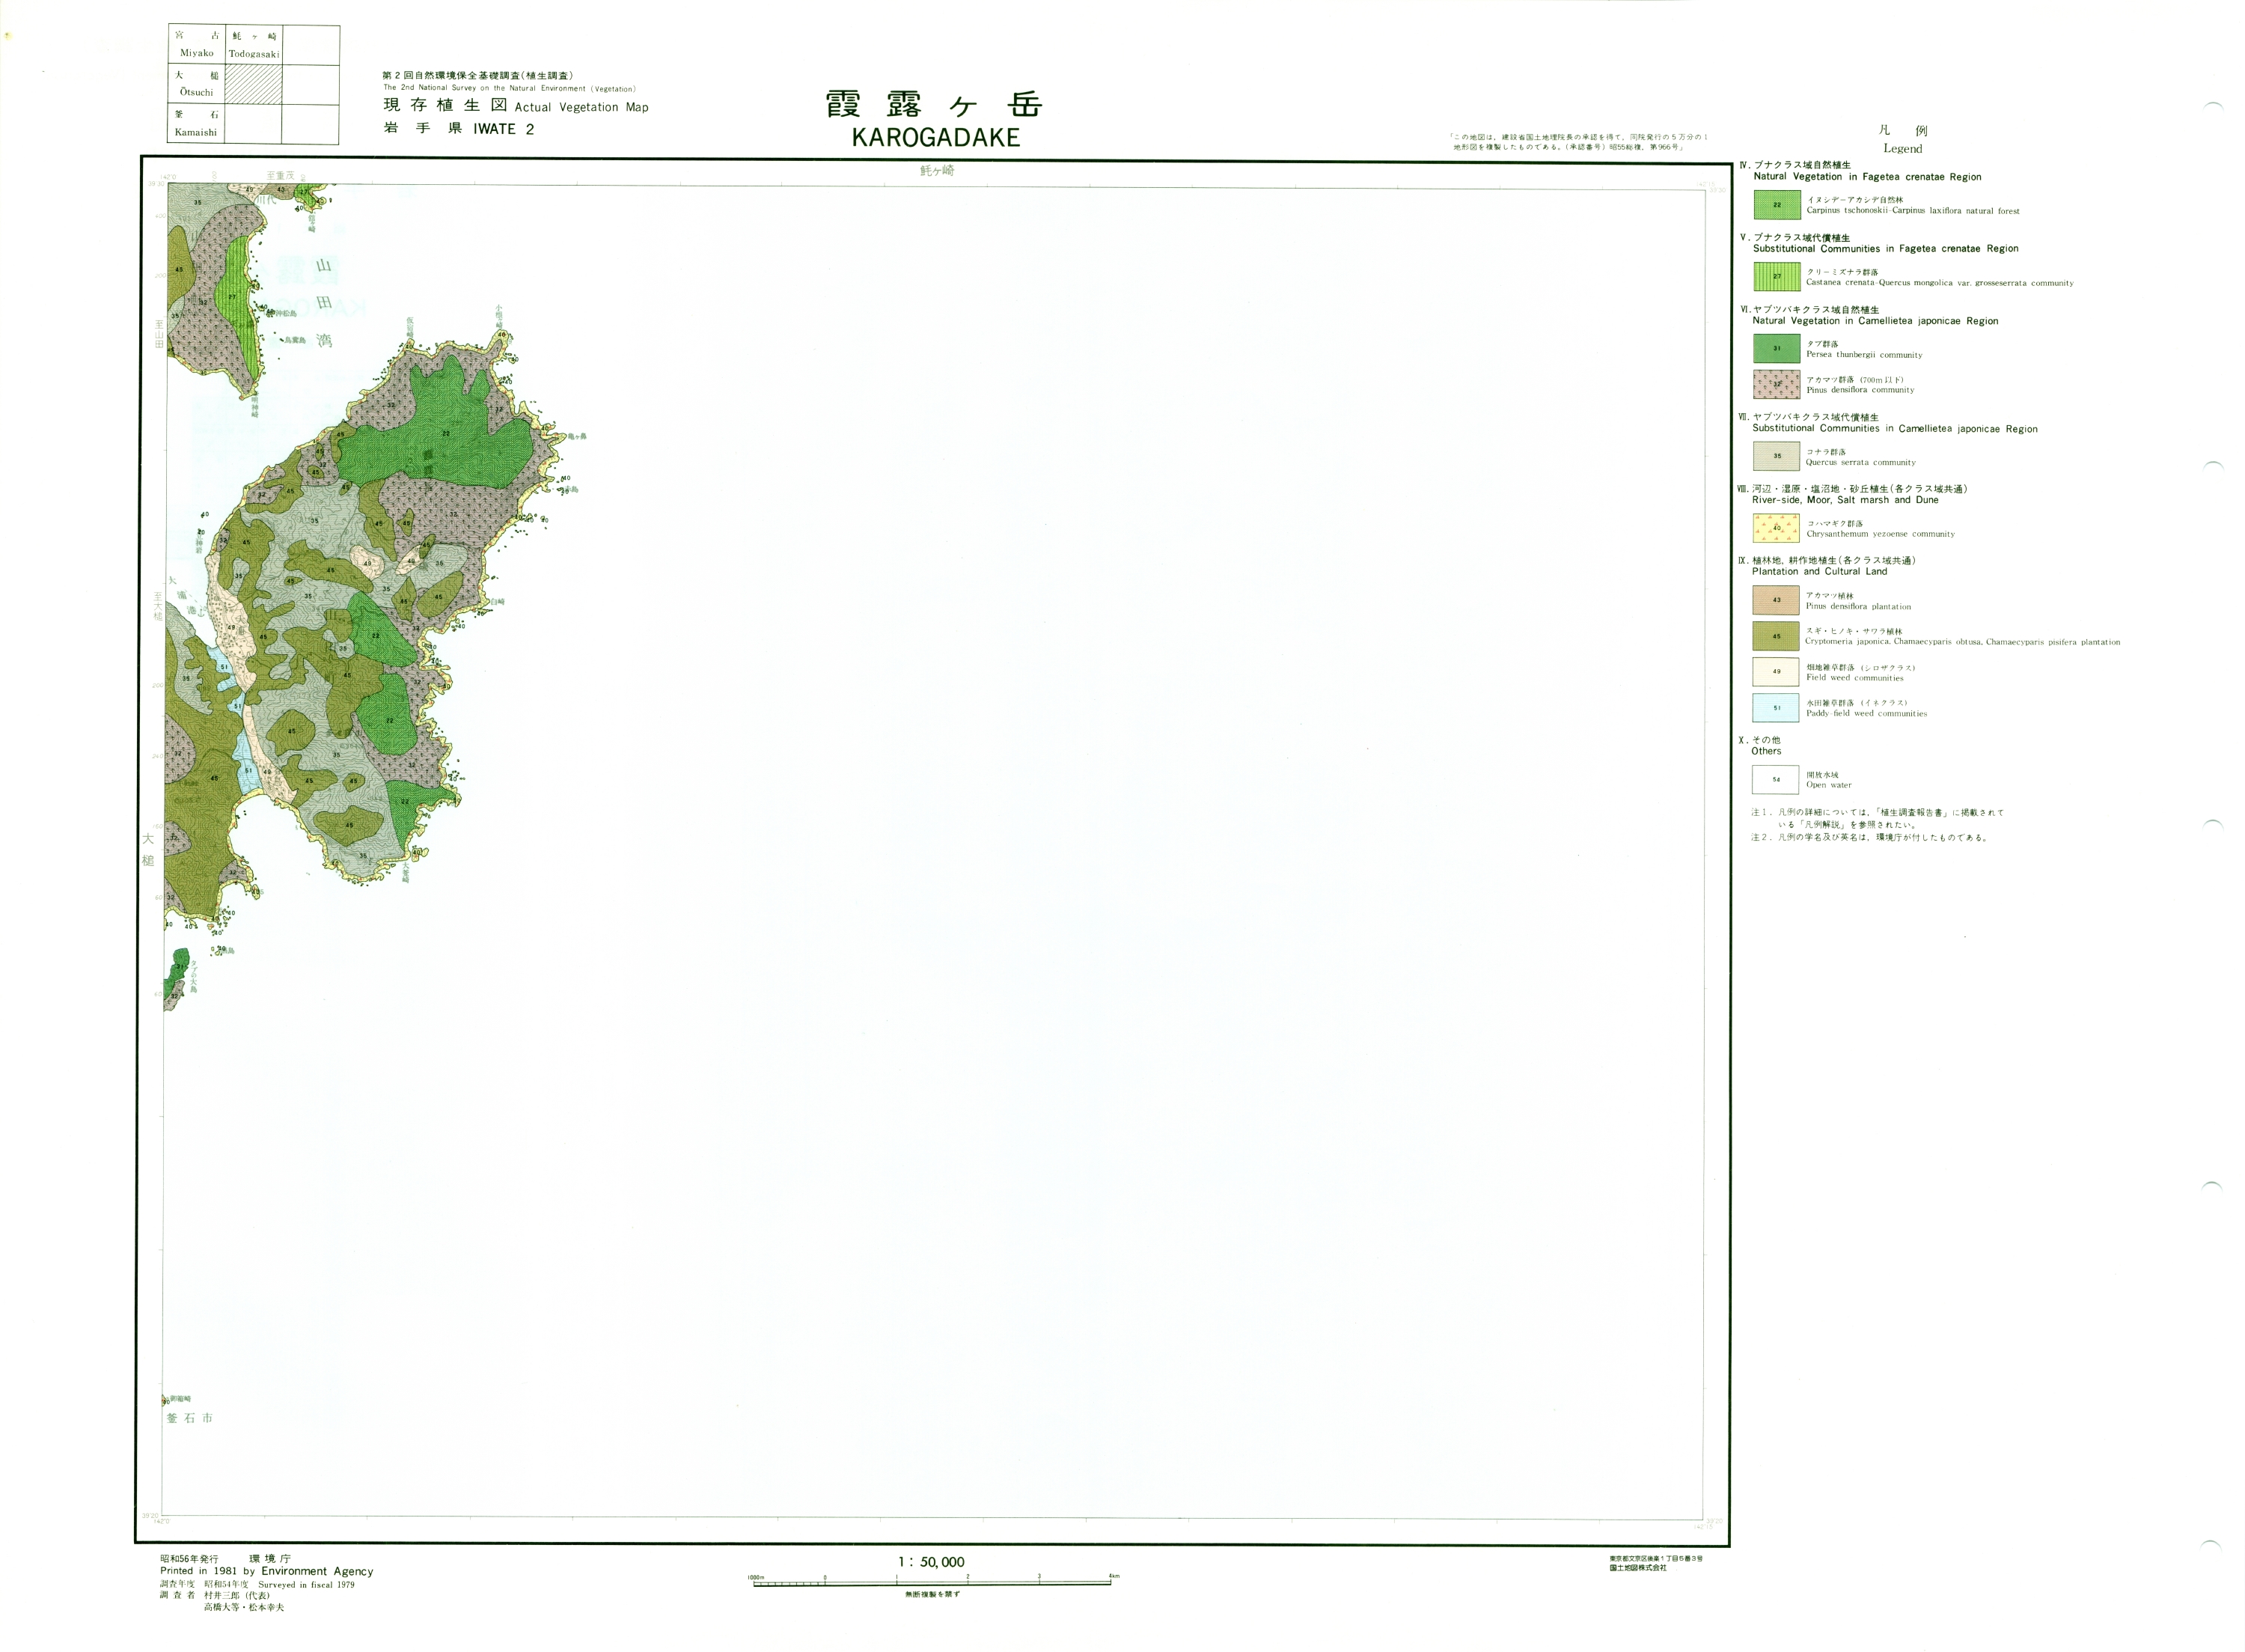Image resolution: width=2245 pixels, height=1652 pixels.
Task: Click 'Substitutional Communities in Camellietea japonicae Region'
Action: click(x=1894, y=428)
